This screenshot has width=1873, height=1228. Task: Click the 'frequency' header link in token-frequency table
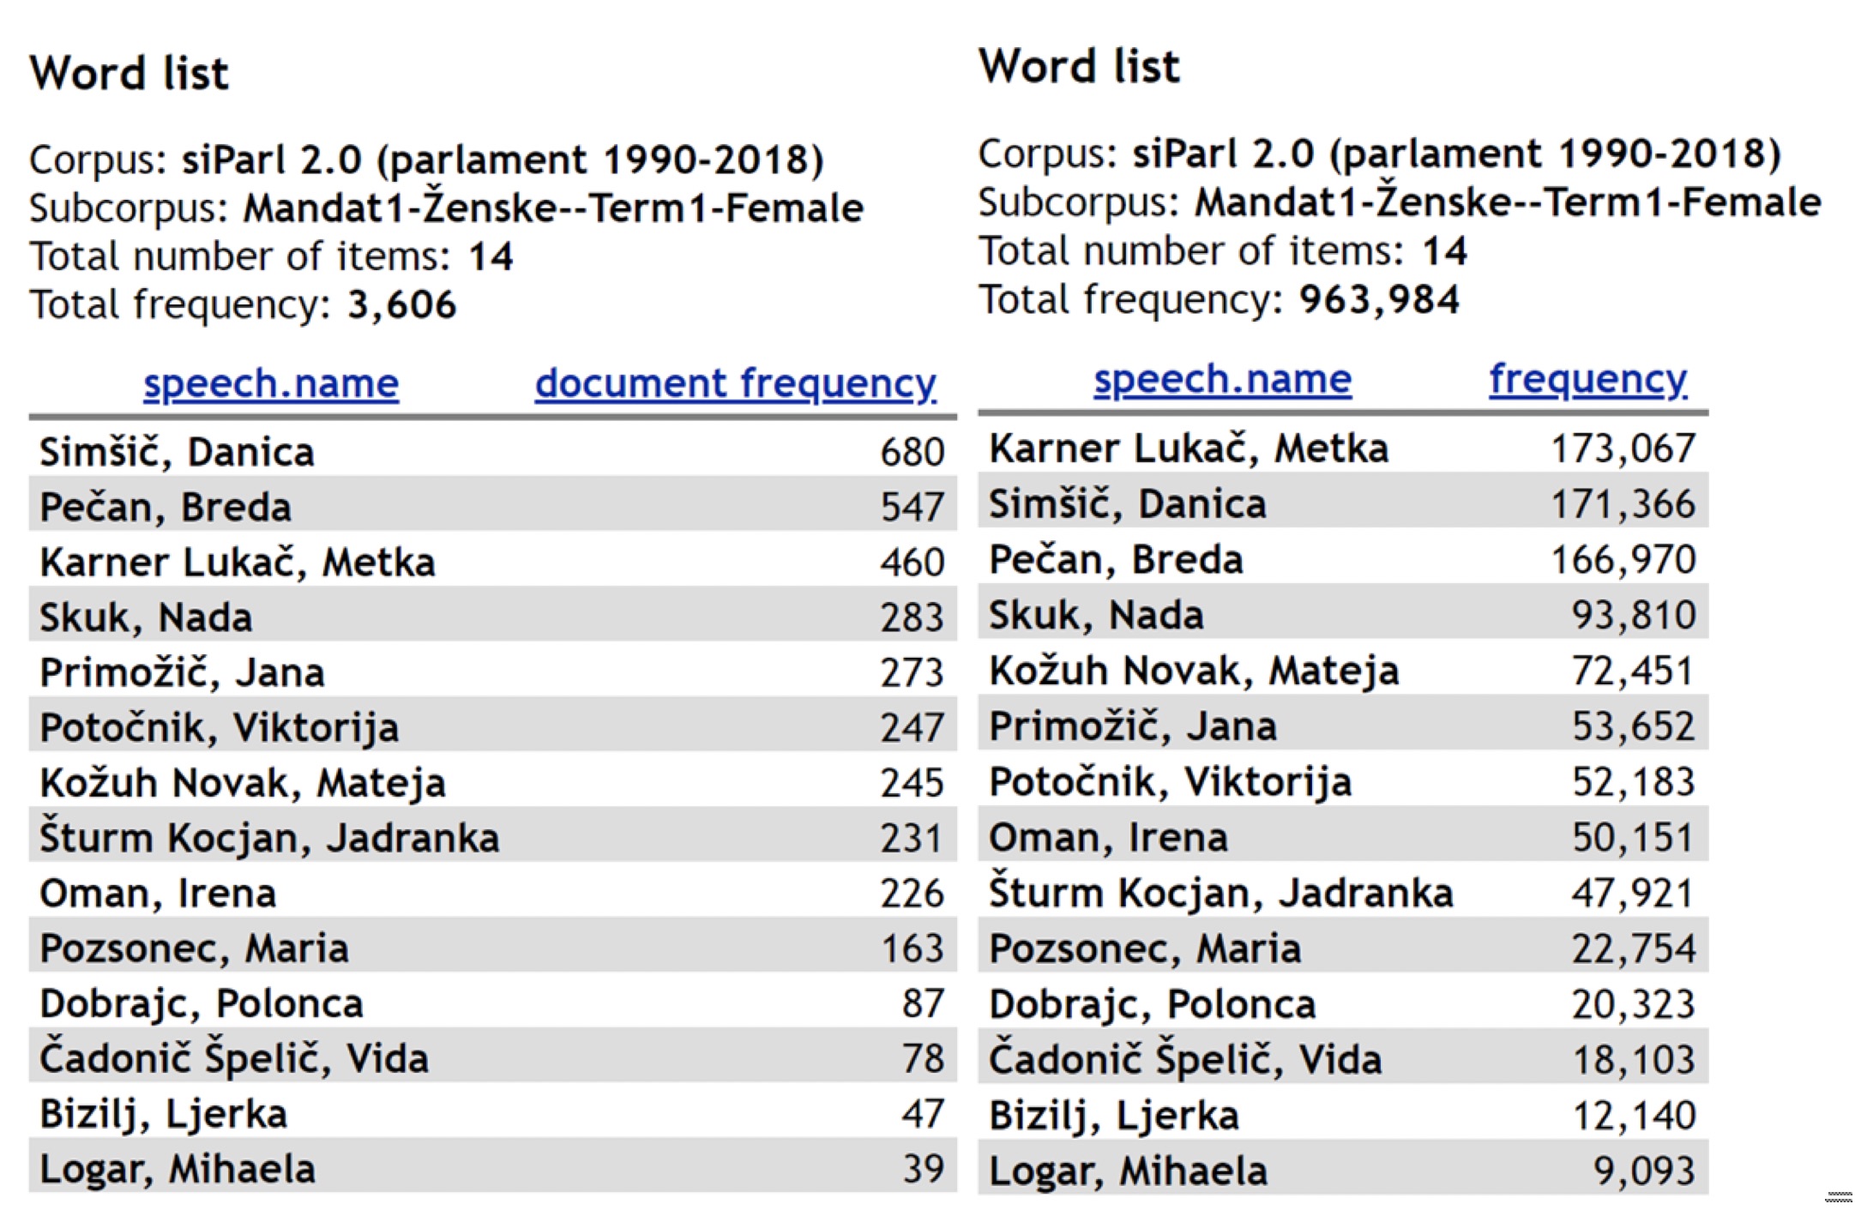1587,379
